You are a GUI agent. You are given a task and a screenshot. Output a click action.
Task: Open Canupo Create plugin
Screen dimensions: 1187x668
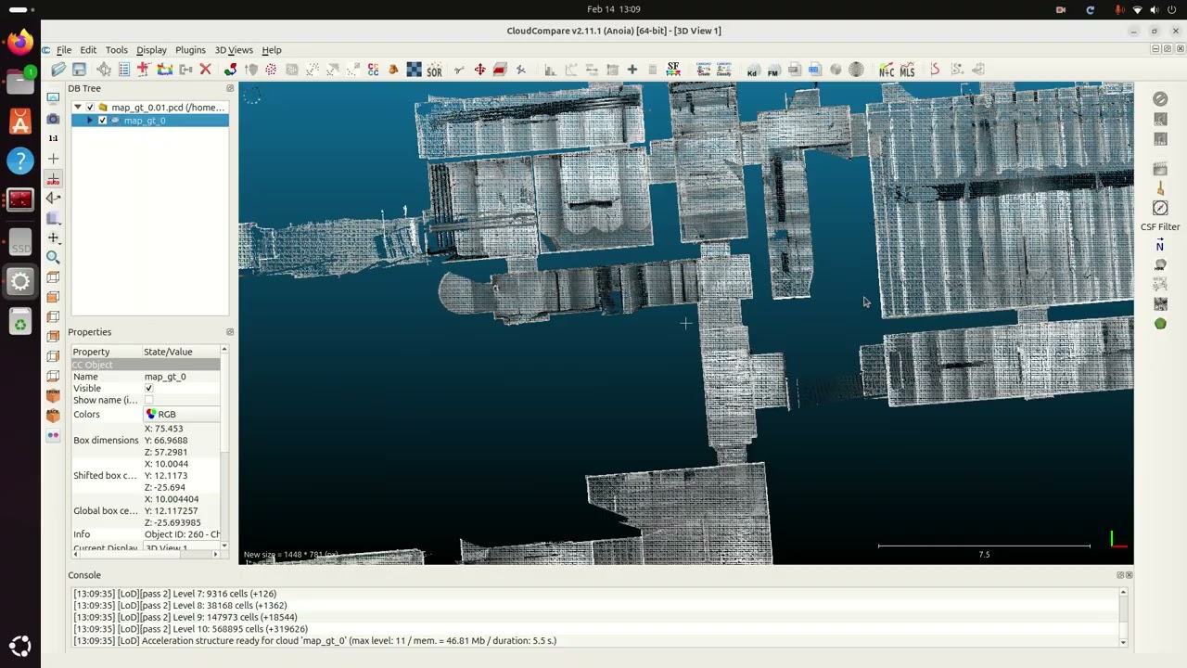pyautogui.click(x=703, y=70)
